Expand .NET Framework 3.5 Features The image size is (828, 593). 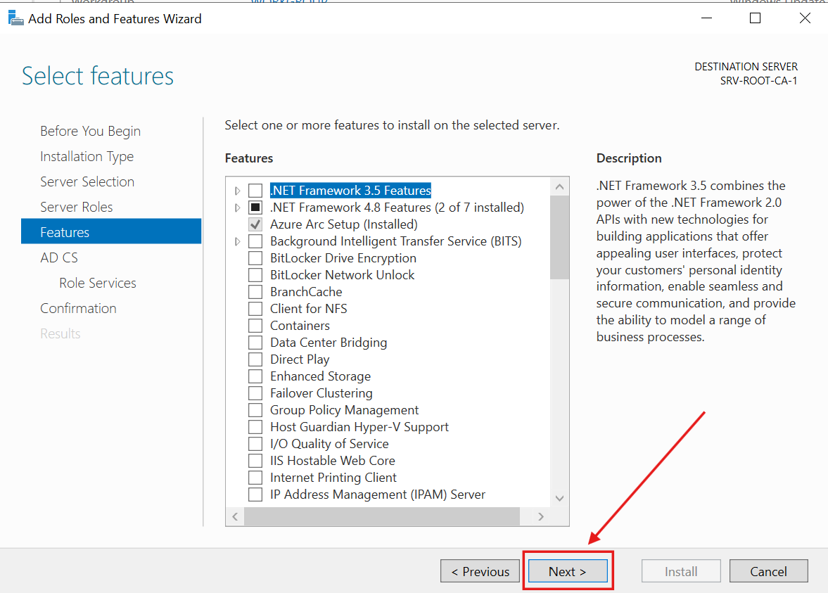(x=237, y=190)
